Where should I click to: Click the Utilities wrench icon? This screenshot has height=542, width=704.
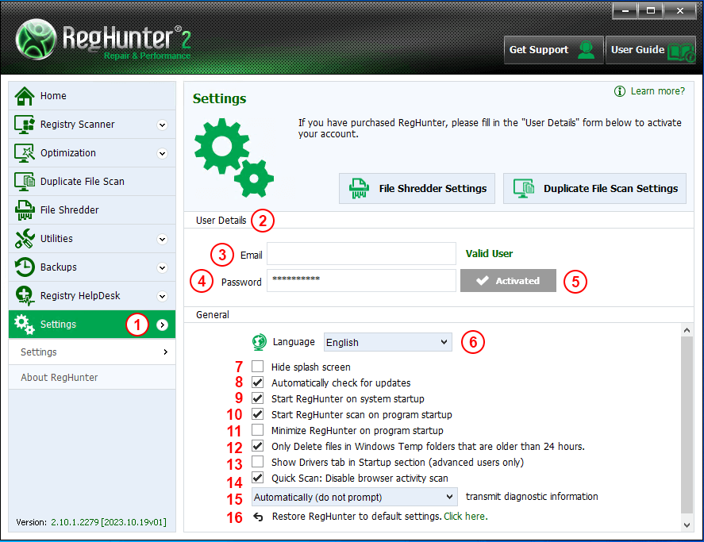pos(25,239)
